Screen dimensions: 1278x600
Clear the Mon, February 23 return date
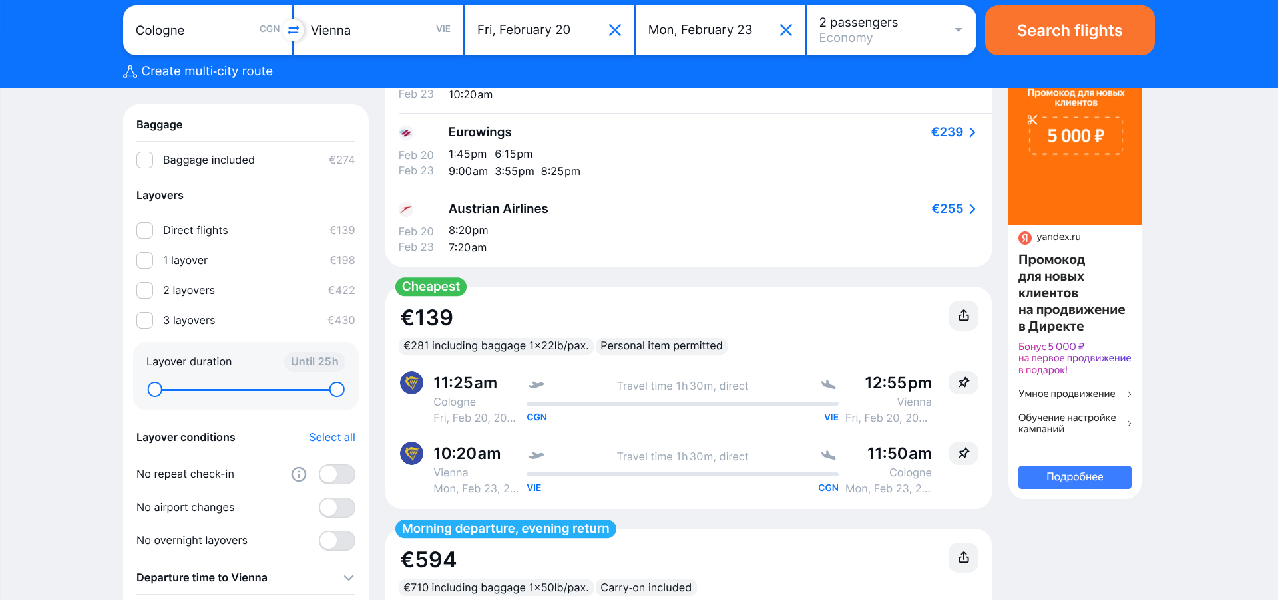click(786, 30)
